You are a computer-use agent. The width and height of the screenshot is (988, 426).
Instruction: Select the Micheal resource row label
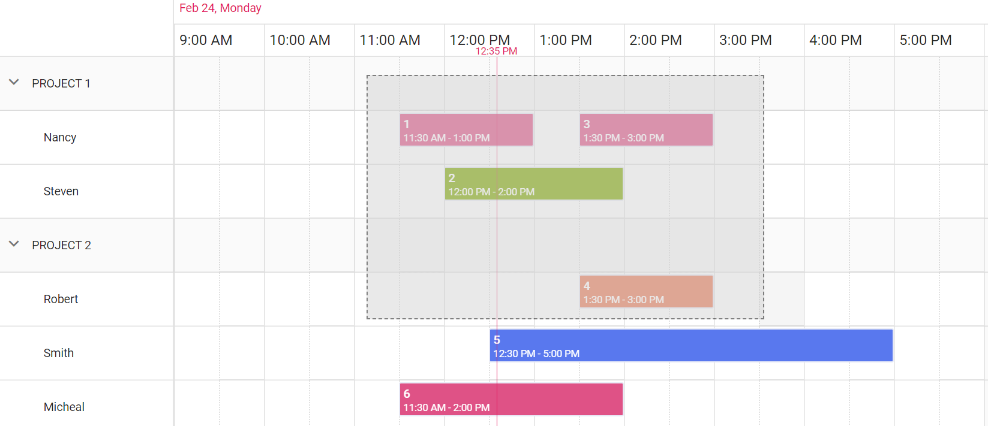pos(64,407)
